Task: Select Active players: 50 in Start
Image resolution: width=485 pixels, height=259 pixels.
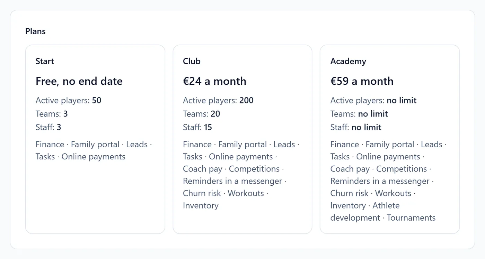Action: click(x=68, y=100)
